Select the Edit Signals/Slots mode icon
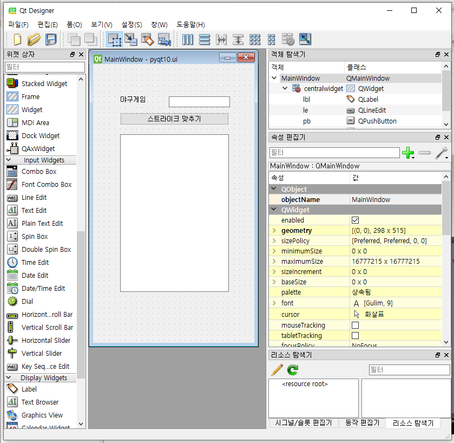This screenshot has height=443, width=454. tap(131, 40)
